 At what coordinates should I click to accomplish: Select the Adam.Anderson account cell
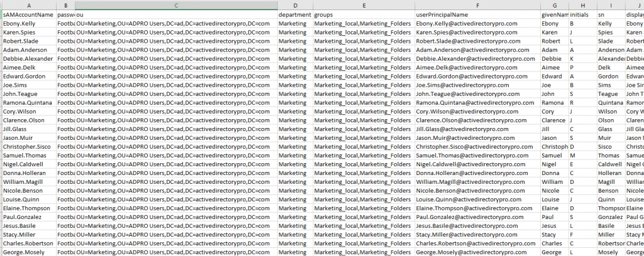click(x=29, y=50)
